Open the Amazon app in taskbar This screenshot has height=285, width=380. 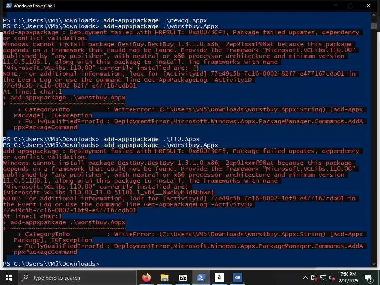coord(219,278)
